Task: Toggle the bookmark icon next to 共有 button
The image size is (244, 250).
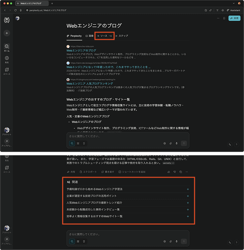Action: coord(224,18)
